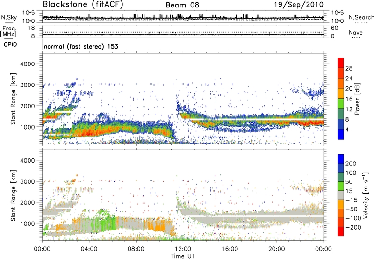The height and width of the screenshot is (259, 374).
Task: Click the date "19/Sep/2010"
Action: [299, 4]
